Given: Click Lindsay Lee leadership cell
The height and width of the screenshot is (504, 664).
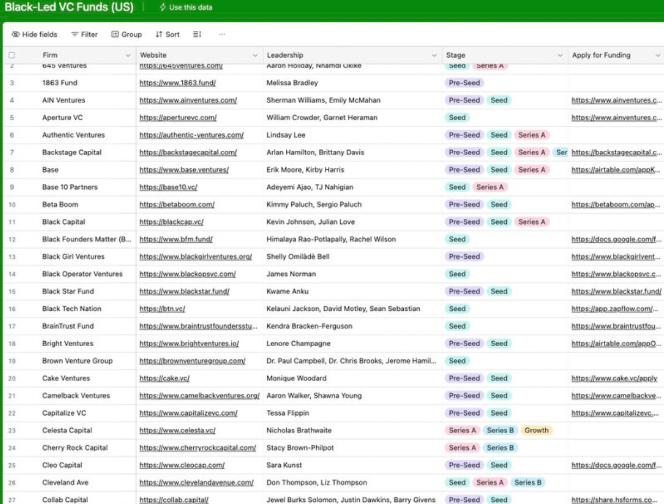Looking at the screenshot, I should point(352,135).
